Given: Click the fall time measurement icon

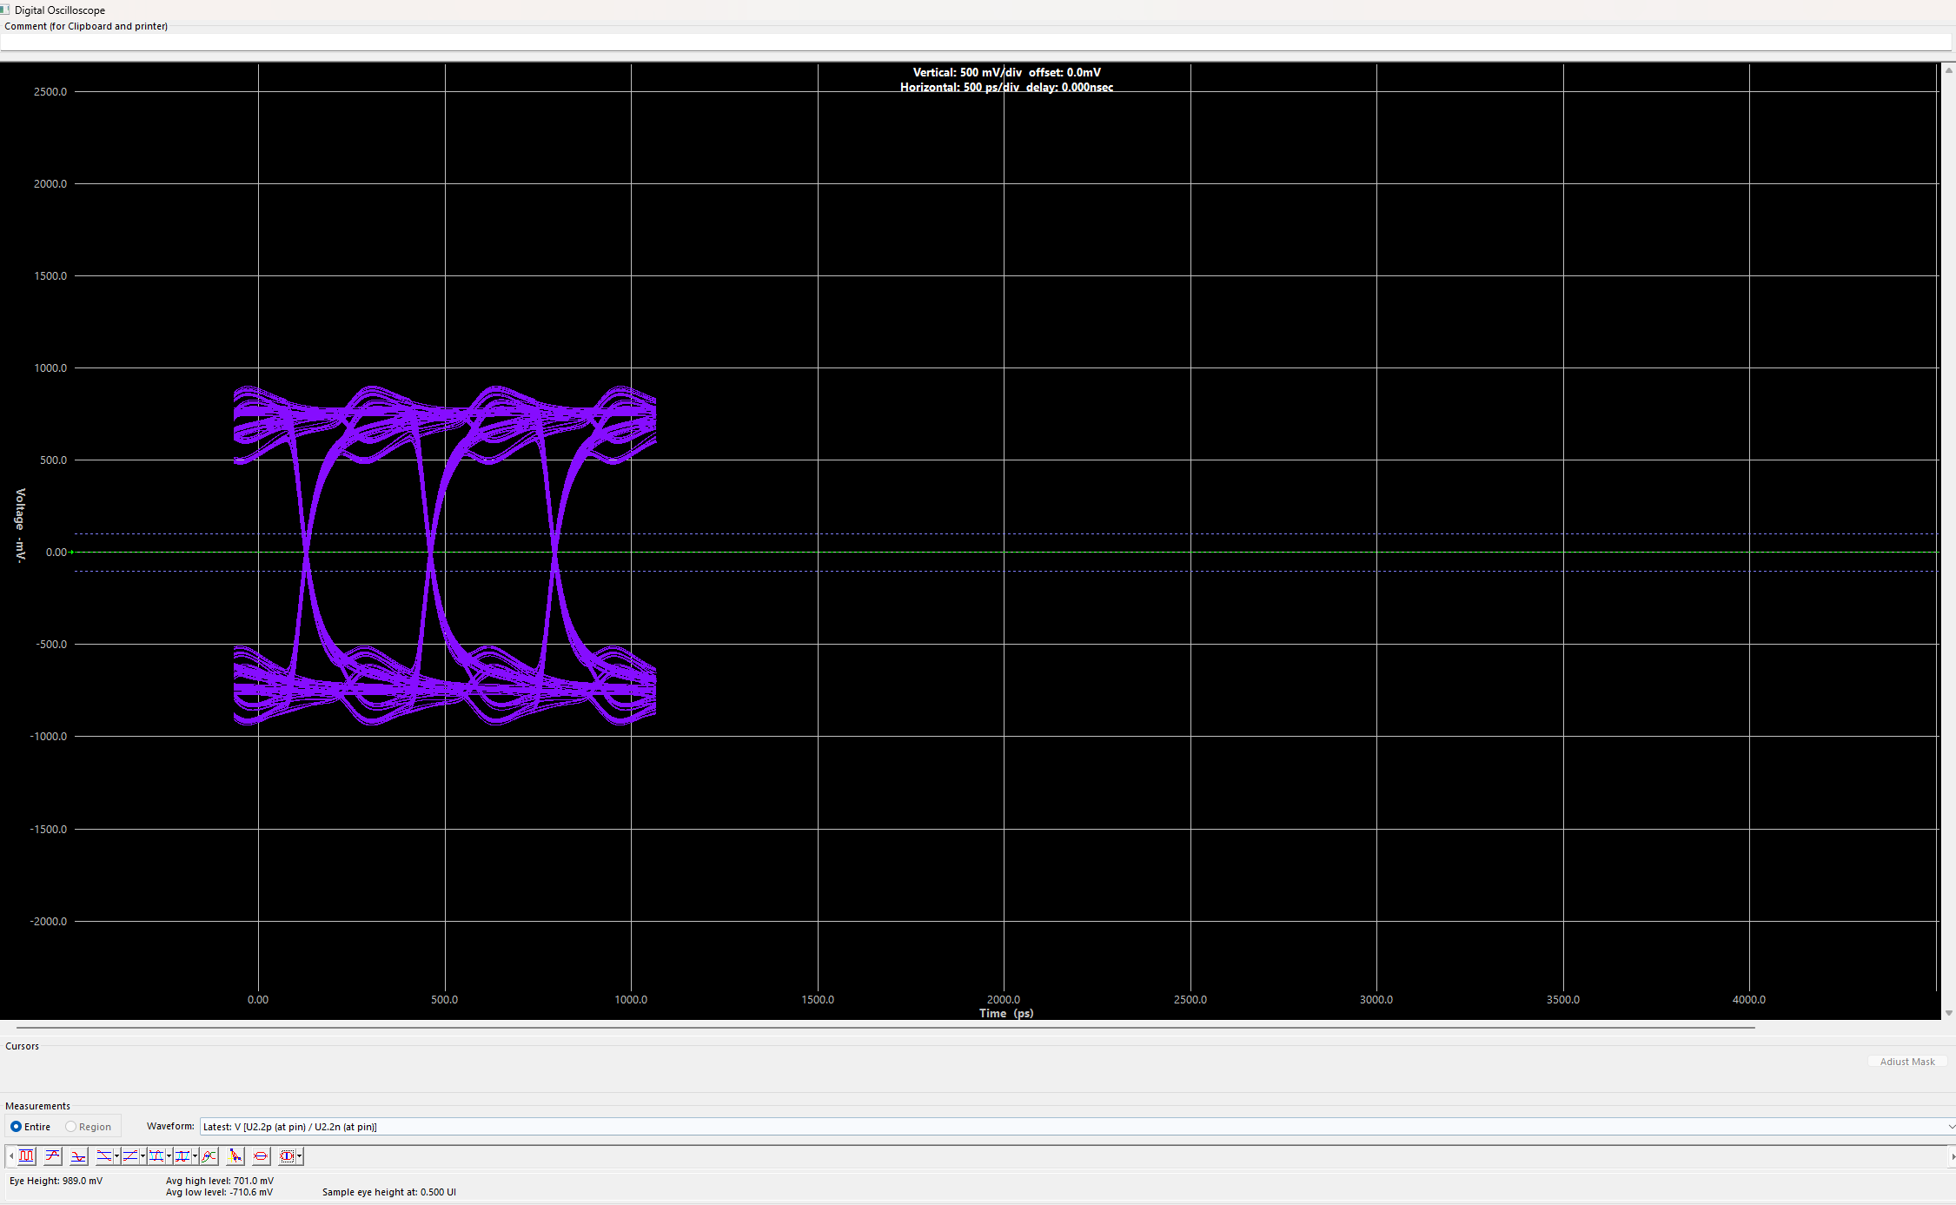Looking at the screenshot, I should [x=103, y=1156].
